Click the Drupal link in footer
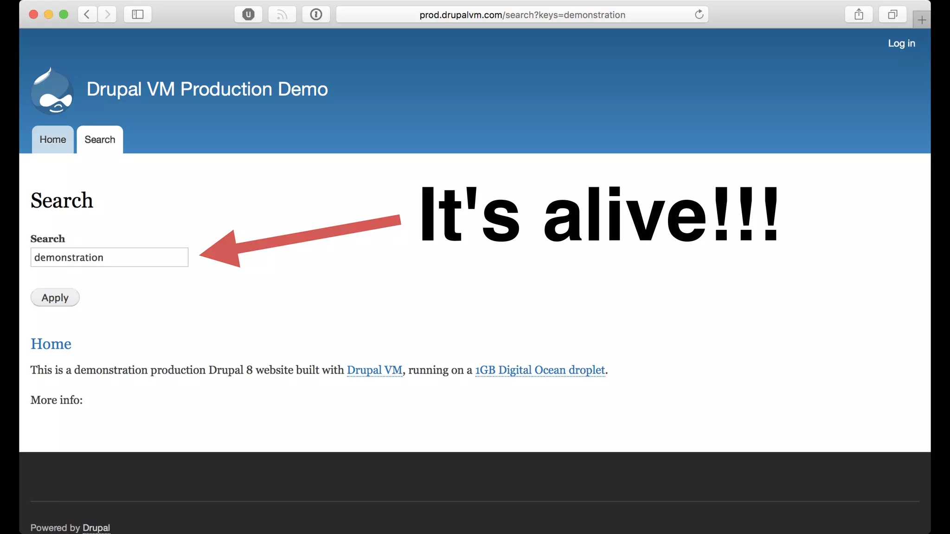950x534 pixels. 96,528
